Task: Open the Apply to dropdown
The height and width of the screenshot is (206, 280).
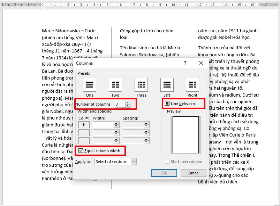Action: [x=134, y=161]
